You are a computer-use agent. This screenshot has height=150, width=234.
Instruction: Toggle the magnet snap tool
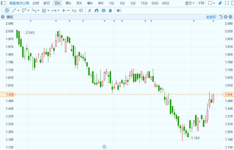click(97, 10)
